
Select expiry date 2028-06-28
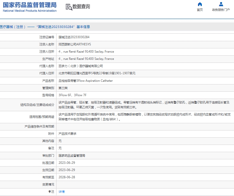point(67,177)
